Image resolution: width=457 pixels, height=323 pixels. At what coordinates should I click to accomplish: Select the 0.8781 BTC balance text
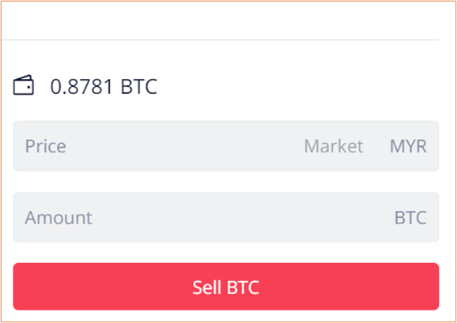(x=104, y=86)
